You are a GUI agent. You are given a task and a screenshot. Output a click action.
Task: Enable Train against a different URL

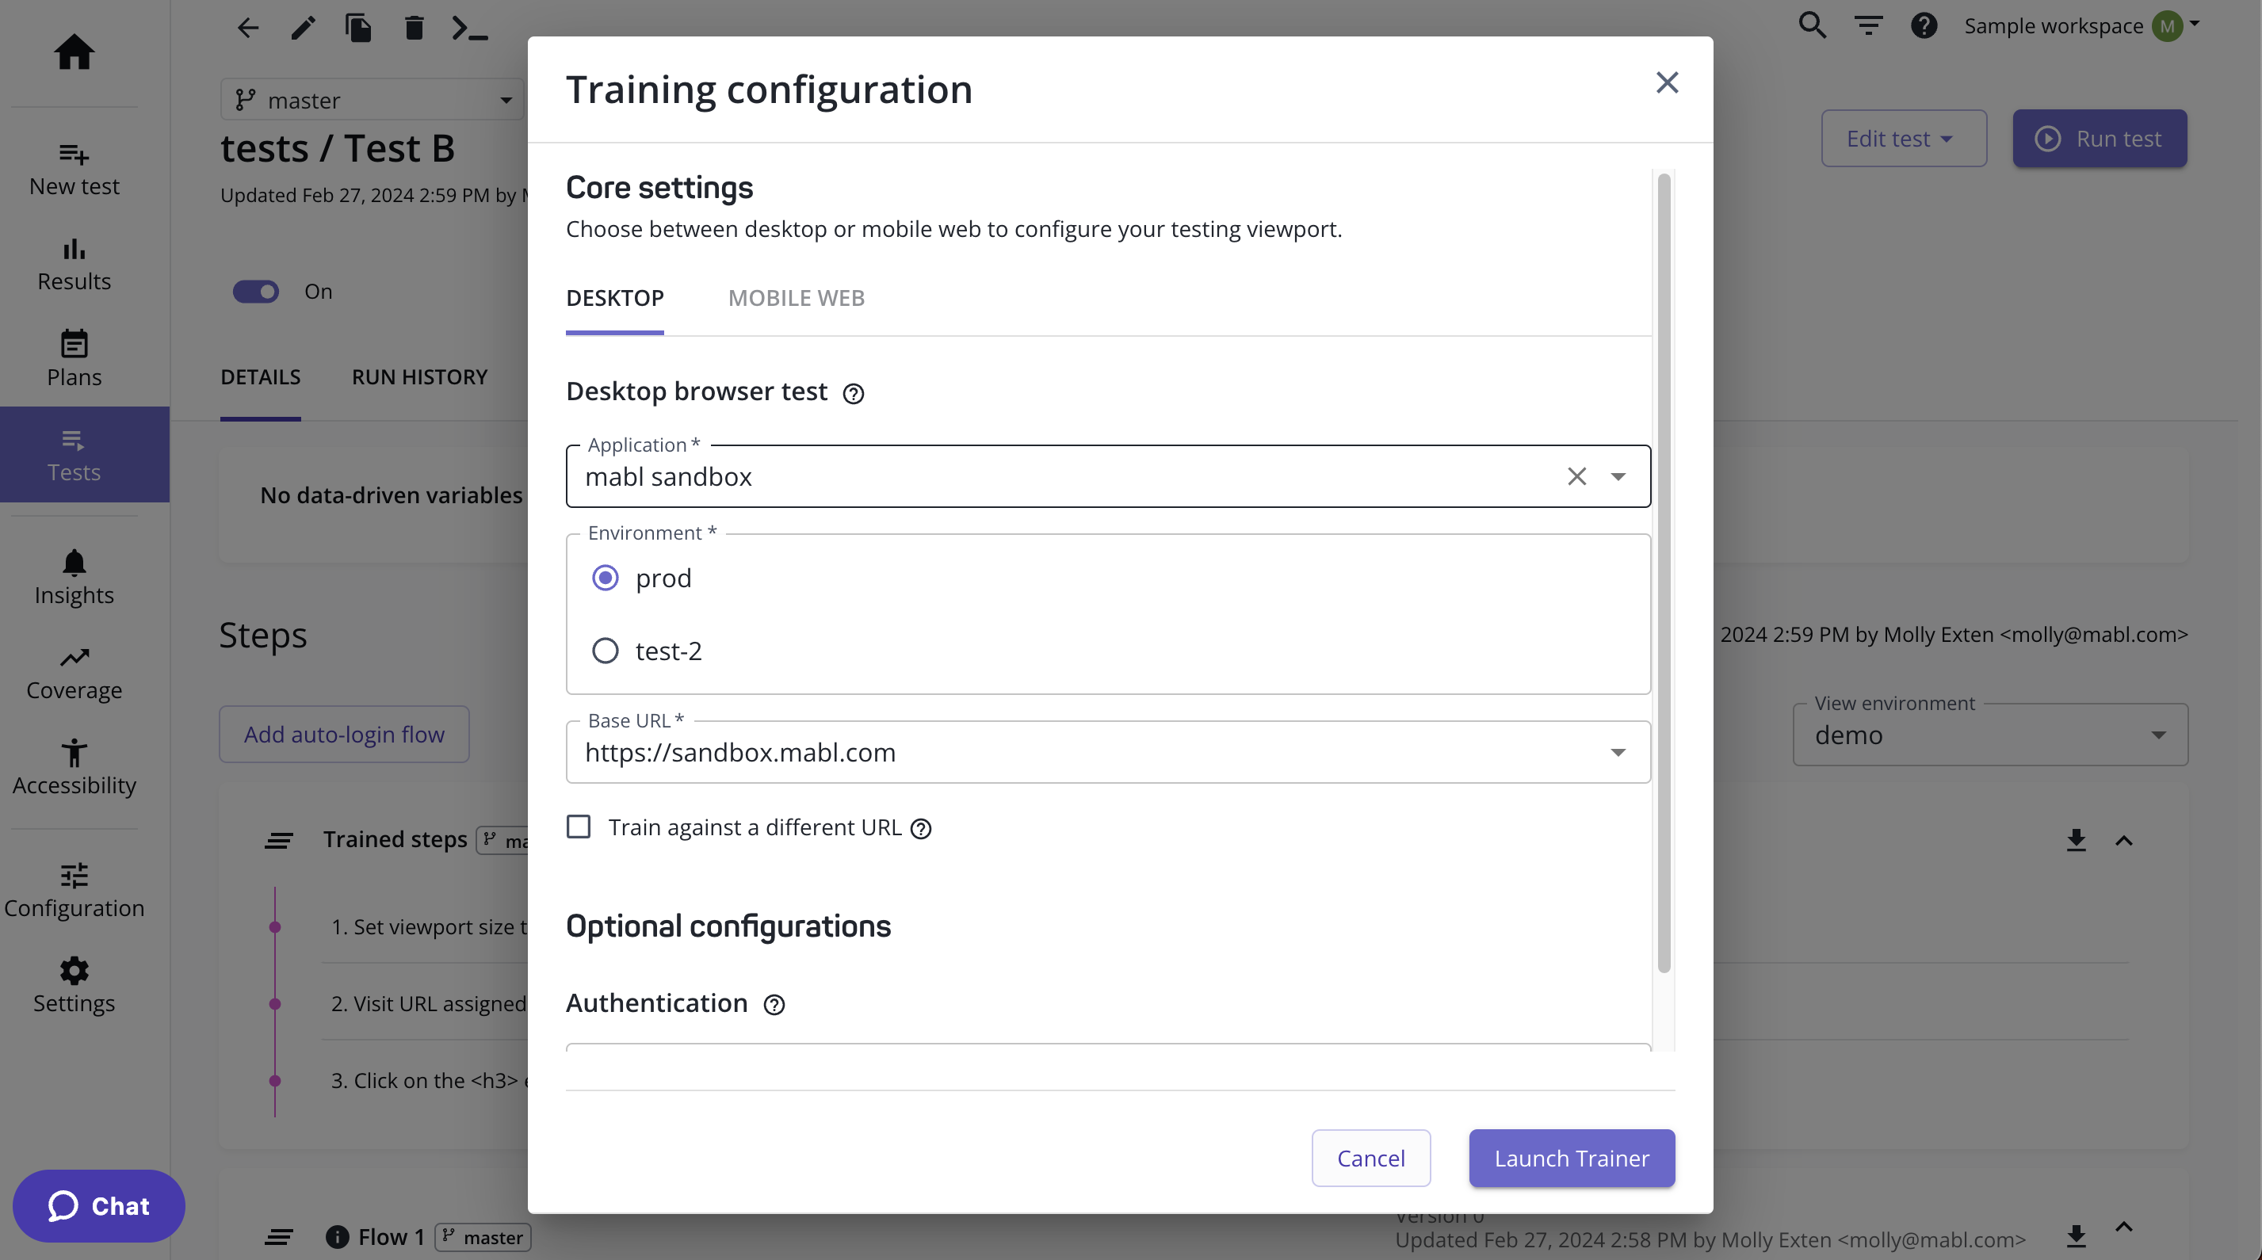point(579,827)
